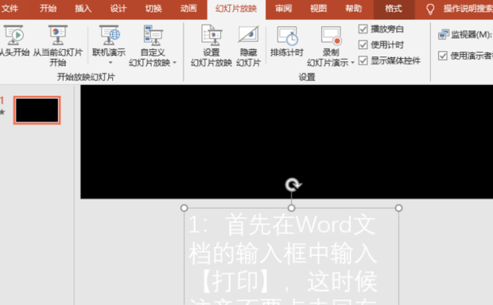Select slide 1 thumbnail
This screenshot has width=493, height=305.
[x=37, y=110]
